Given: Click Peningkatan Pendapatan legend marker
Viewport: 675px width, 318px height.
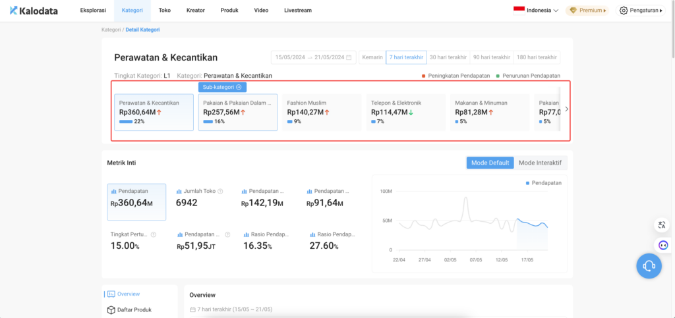Looking at the screenshot, I should (424, 76).
